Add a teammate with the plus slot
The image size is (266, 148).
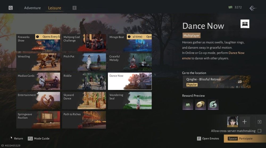(x=244, y=122)
